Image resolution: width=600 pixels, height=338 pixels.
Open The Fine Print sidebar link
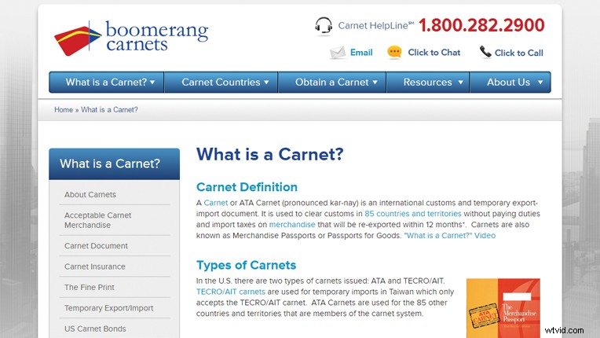coord(90,287)
